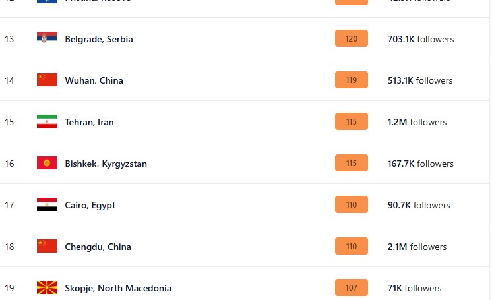Click Chengdu's 2.1M followers text
The height and width of the screenshot is (300, 494).
pyautogui.click(x=417, y=247)
